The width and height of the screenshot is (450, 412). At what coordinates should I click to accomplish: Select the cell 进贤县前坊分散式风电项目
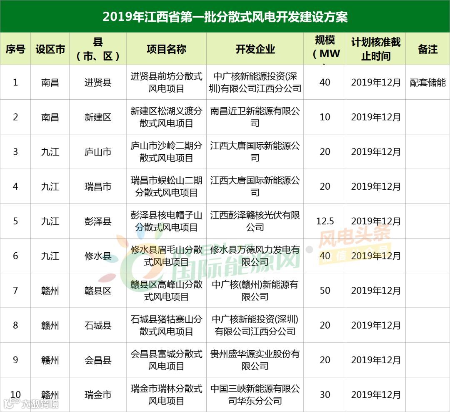166,83
